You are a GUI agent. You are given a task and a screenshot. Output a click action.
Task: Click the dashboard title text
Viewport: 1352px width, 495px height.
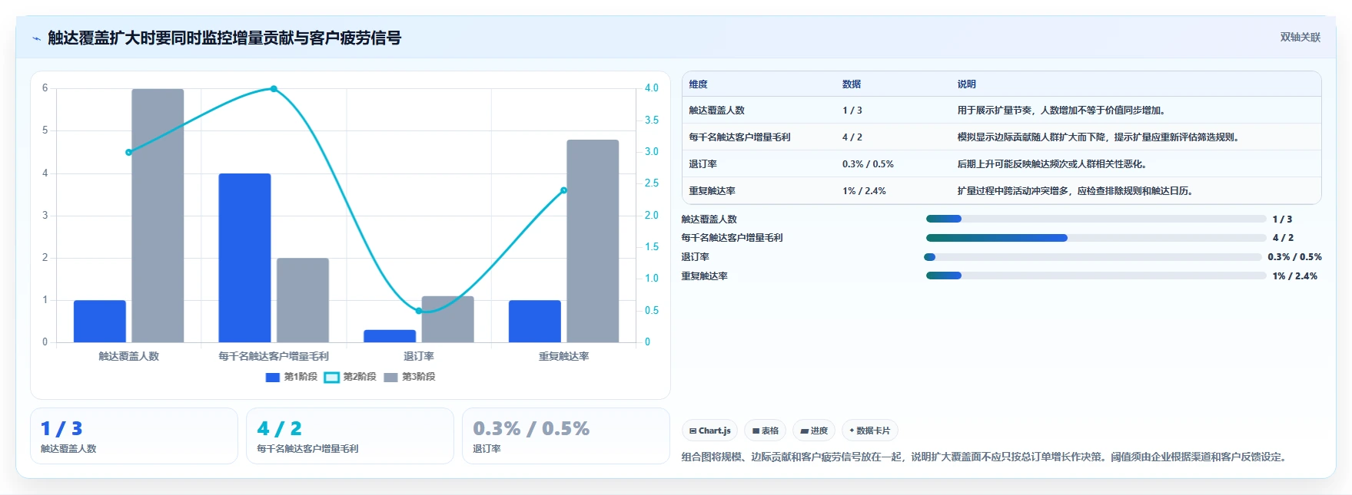point(224,38)
